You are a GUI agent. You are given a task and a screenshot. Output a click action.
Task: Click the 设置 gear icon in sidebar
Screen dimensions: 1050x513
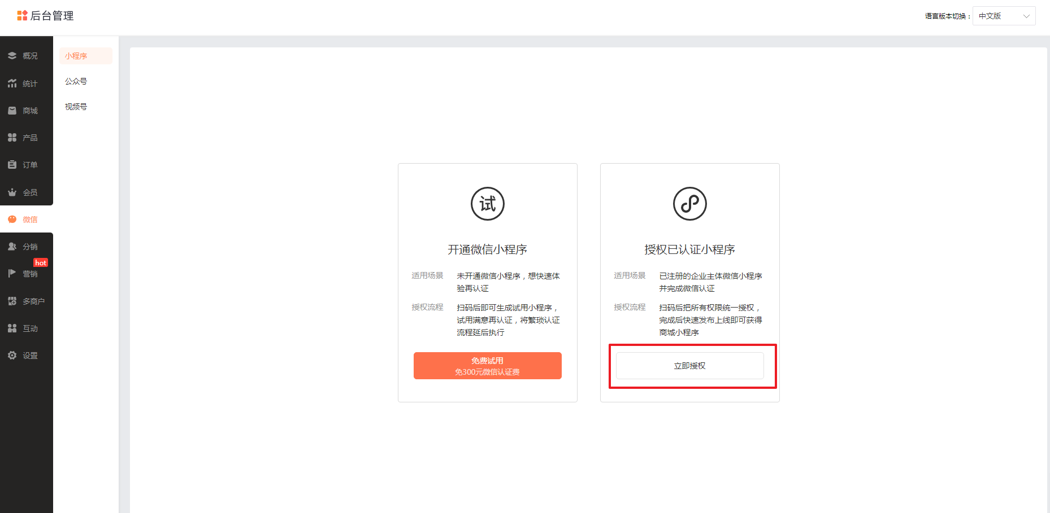click(12, 356)
